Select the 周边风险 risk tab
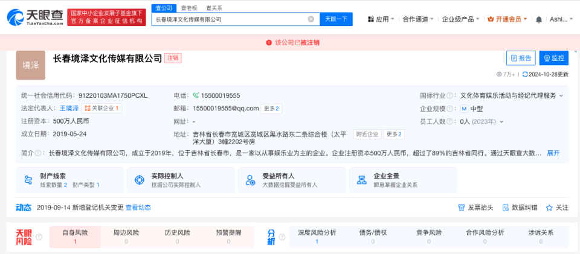 point(126,233)
